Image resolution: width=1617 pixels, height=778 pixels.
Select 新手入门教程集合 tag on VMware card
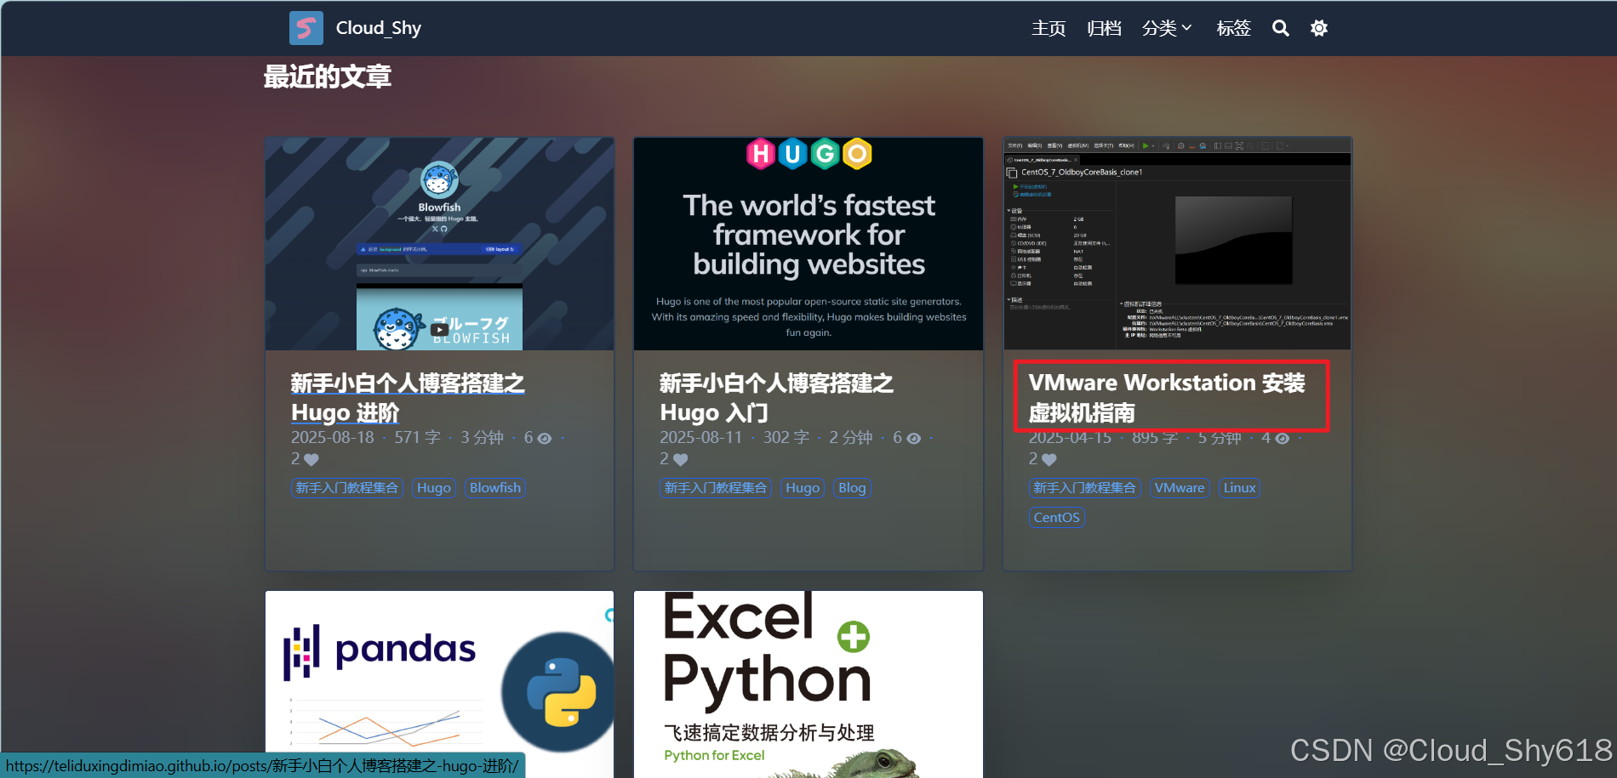point(1085,488)
